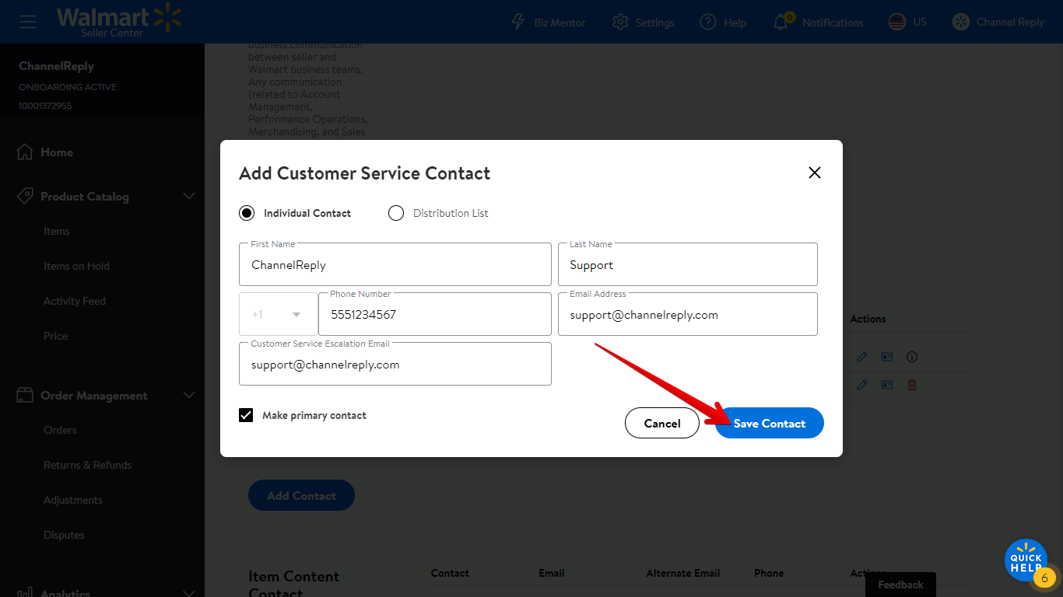Viewport: 1063px width, 597px height.
Task: Open Orders in the sidebar
Action: pos(60,430)
